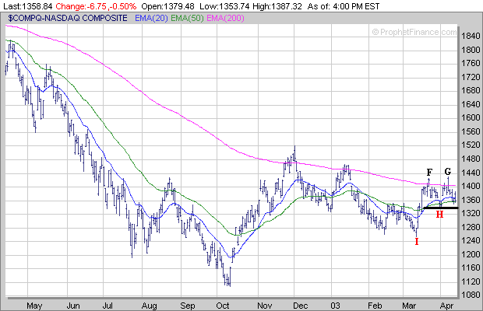The height and width of the screenshot is (311, 483).
Task: Click the red I annotation marker
Action: [x=417, y=242]
